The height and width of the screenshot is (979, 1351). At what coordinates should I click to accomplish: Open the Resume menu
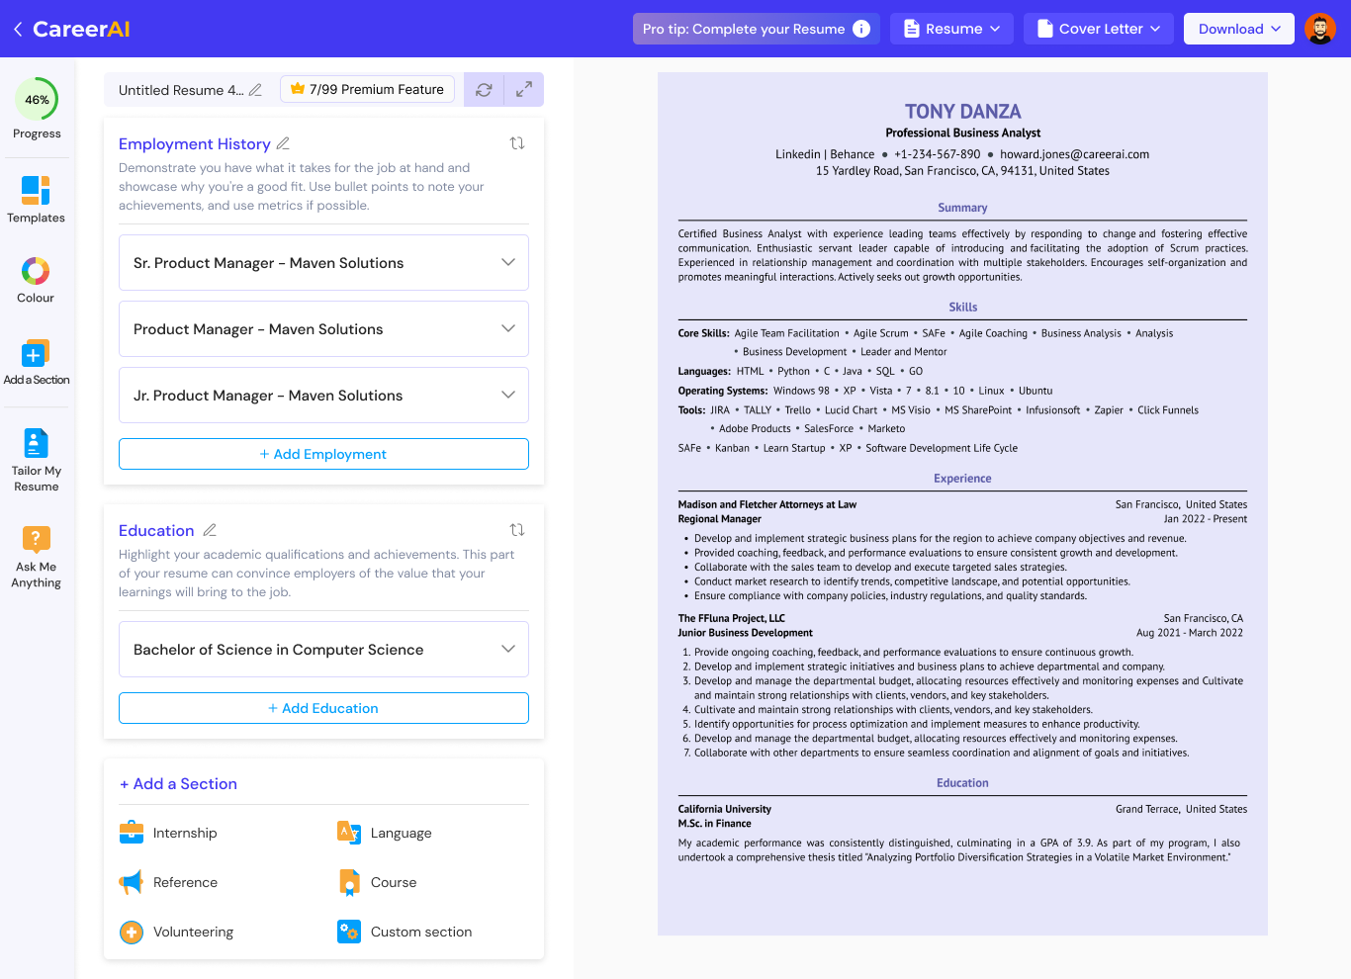click(x=951, y=28)
